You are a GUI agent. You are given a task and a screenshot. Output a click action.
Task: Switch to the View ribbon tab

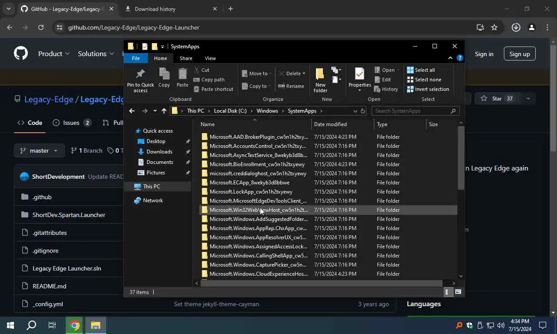(210, 58)
